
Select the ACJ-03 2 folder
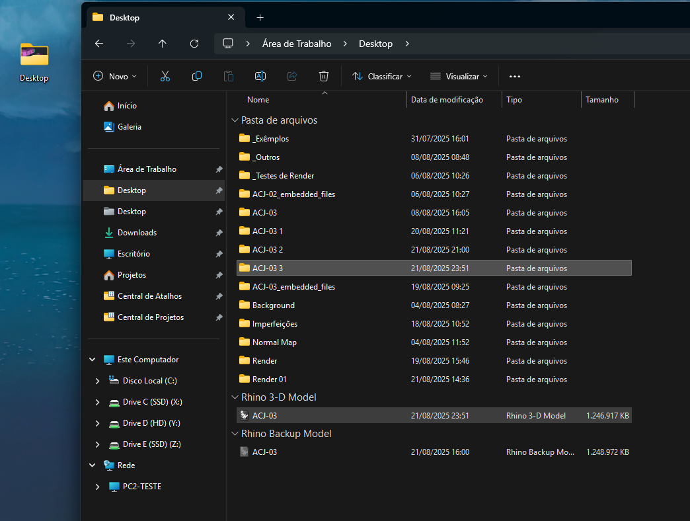click(x=434, y=249)
